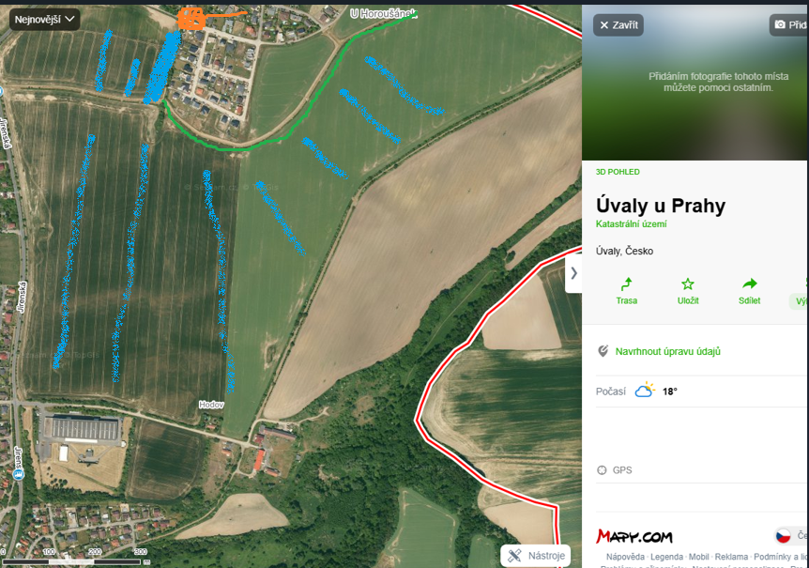Click the Katastrální území category label
The width and height of the screenshot is (809, 568).
point(631,223)
